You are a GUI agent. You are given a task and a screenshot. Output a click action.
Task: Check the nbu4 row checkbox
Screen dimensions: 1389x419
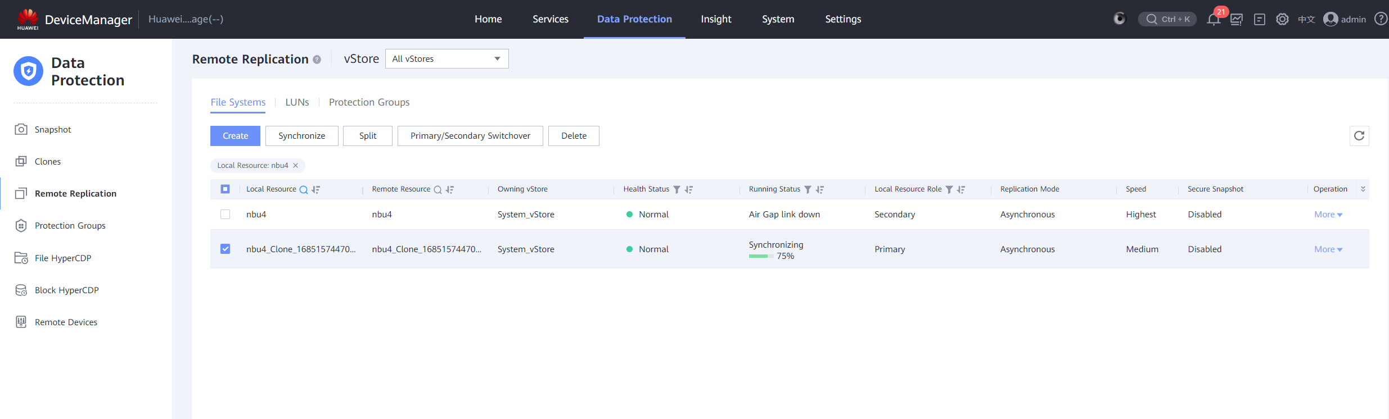[226, 215]
